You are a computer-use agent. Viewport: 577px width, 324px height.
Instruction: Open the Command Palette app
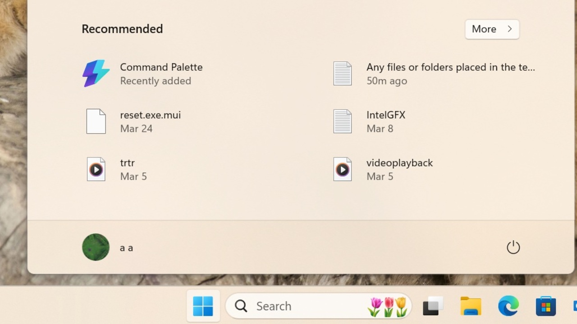pos(161,73)
